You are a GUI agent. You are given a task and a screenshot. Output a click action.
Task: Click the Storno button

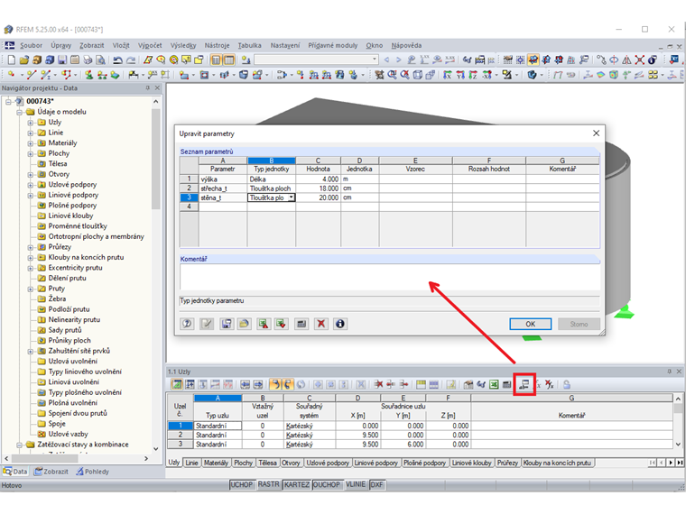click(x=579, y=324)
